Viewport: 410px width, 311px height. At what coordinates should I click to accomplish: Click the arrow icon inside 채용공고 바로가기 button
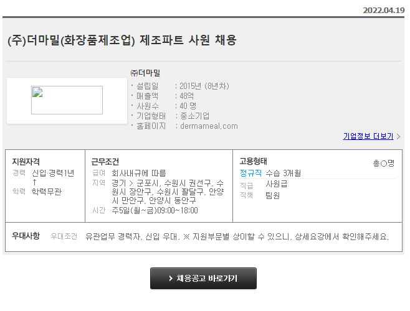click(x=171, y=279)
